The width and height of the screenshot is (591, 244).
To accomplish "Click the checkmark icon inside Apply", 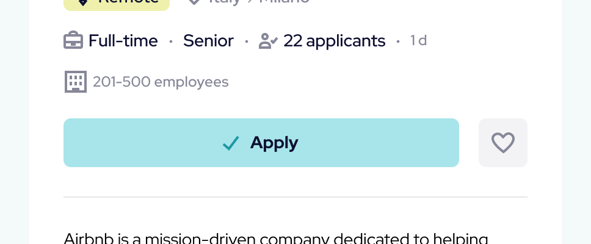I will 231,143.
